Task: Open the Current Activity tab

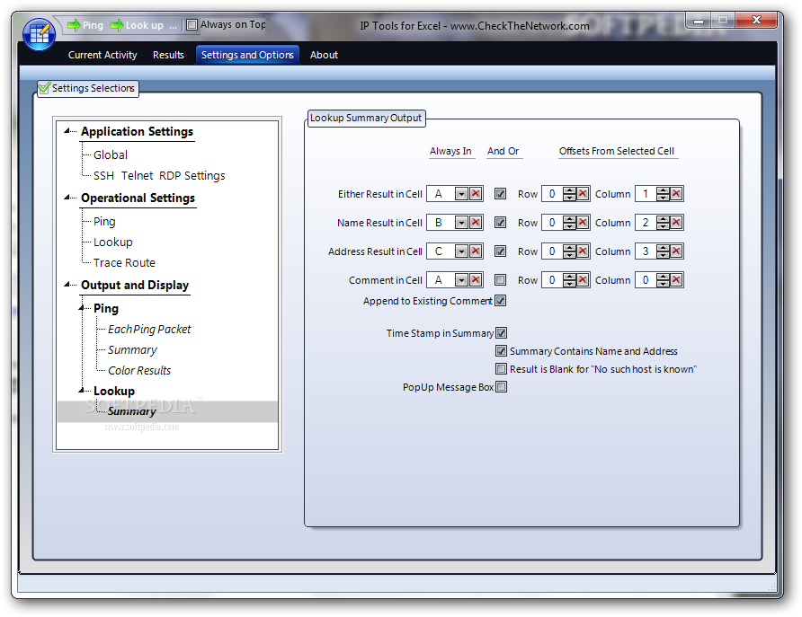Action: pos(102,55)
